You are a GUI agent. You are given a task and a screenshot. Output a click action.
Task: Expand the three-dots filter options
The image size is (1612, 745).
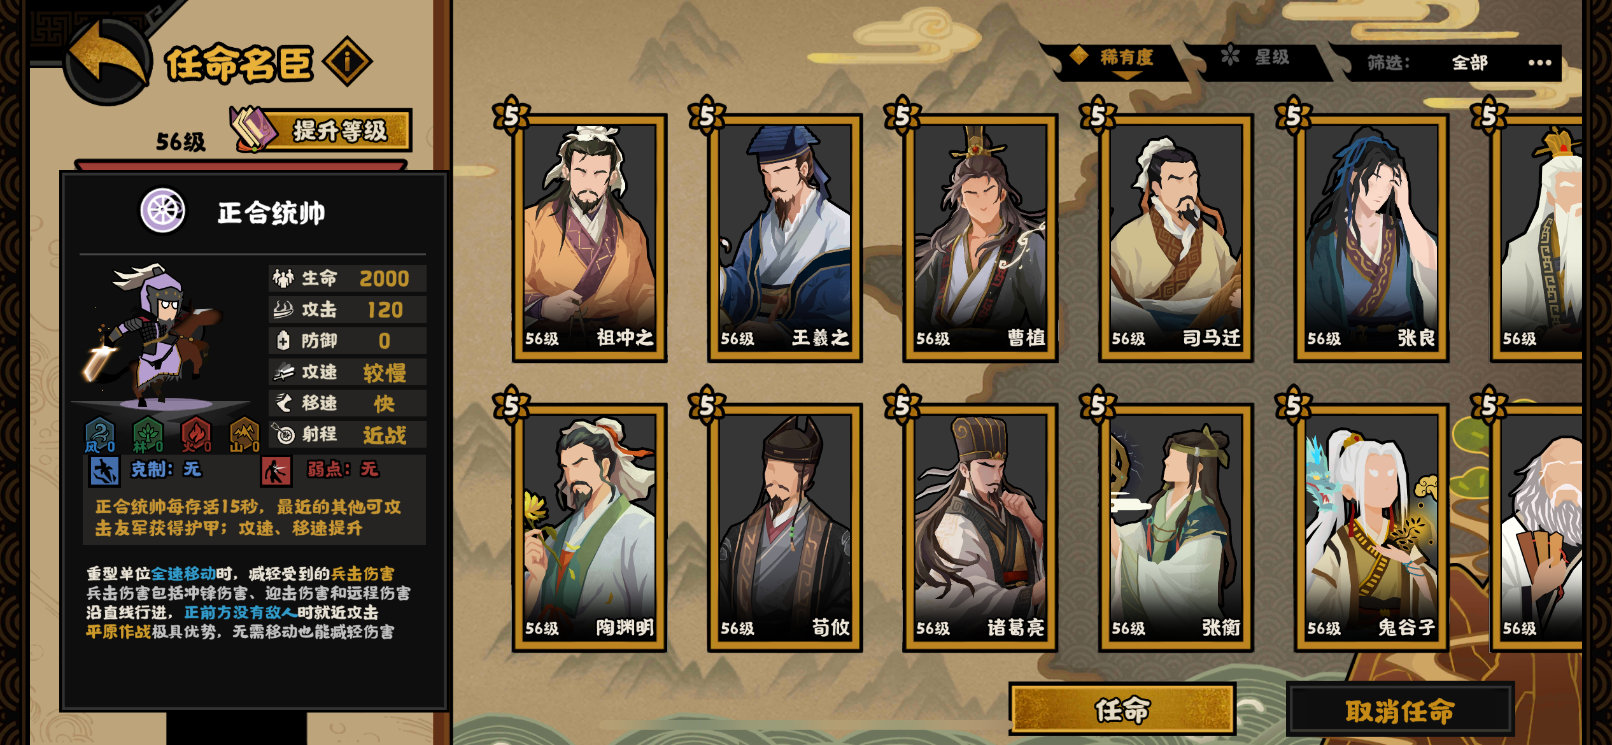pos(1539,62)
